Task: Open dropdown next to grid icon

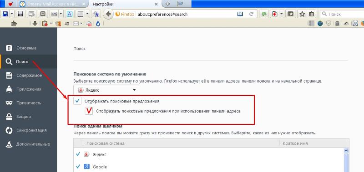Action: point(87,14)
